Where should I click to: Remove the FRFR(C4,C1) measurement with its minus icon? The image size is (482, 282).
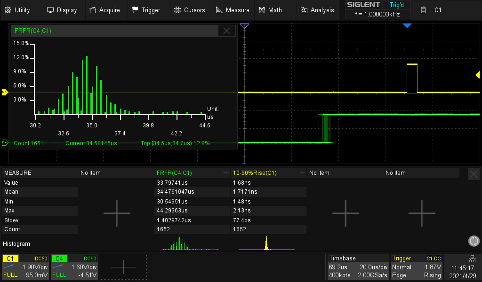[x=225, y=172]
